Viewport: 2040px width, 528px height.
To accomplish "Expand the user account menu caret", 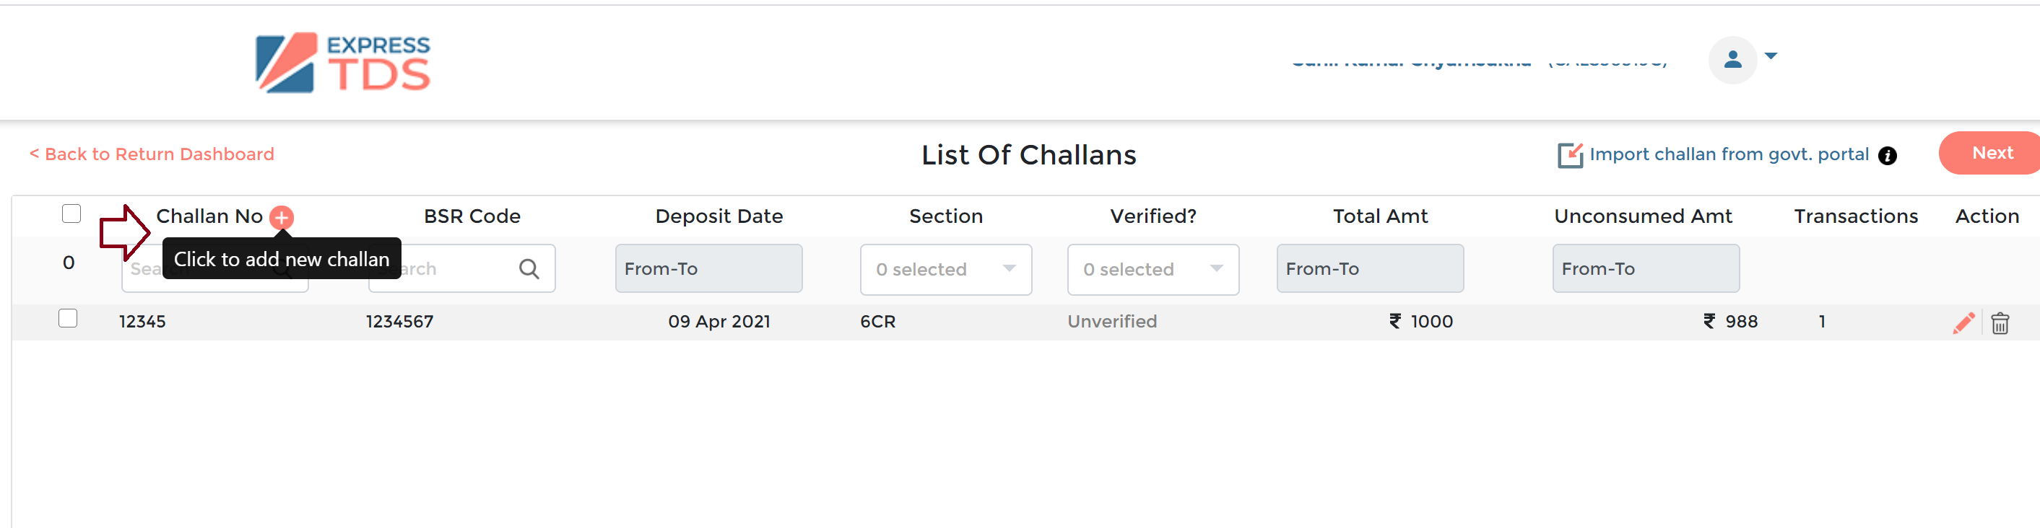I will click(x=1771, y=56).
